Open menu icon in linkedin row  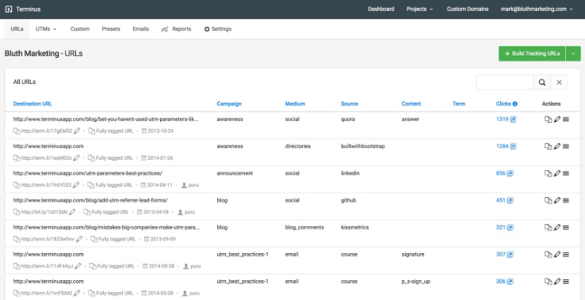click(566, 173)
